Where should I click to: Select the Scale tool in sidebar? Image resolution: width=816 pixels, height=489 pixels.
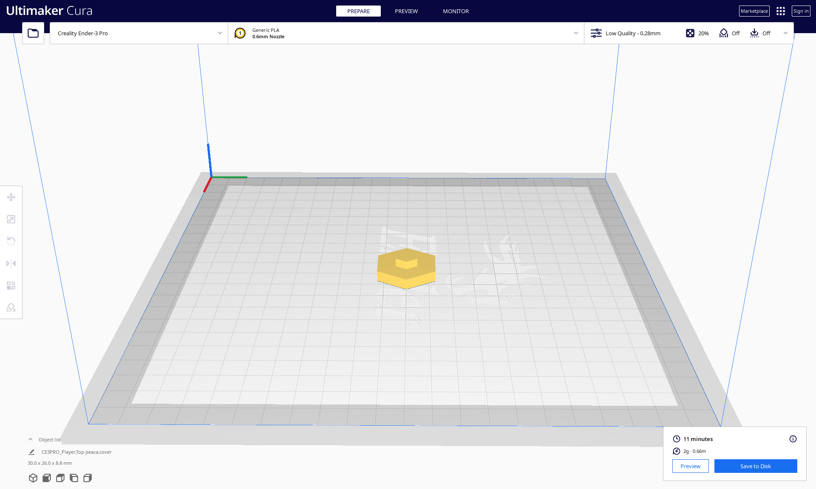[x=11, y=219]
